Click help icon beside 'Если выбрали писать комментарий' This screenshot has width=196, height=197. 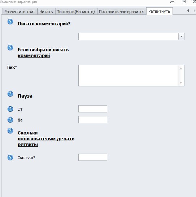click(10, 48)
